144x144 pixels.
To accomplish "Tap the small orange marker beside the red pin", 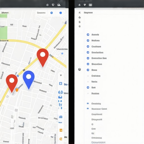I will [x=17, y=90].
